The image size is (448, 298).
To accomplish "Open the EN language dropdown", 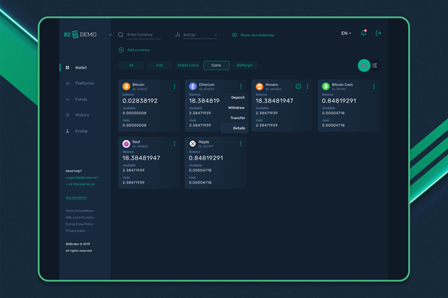I will click(346, 33).
